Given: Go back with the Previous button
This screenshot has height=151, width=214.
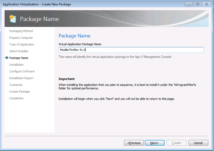Looking at the screenshot, I should click(134, 143).
